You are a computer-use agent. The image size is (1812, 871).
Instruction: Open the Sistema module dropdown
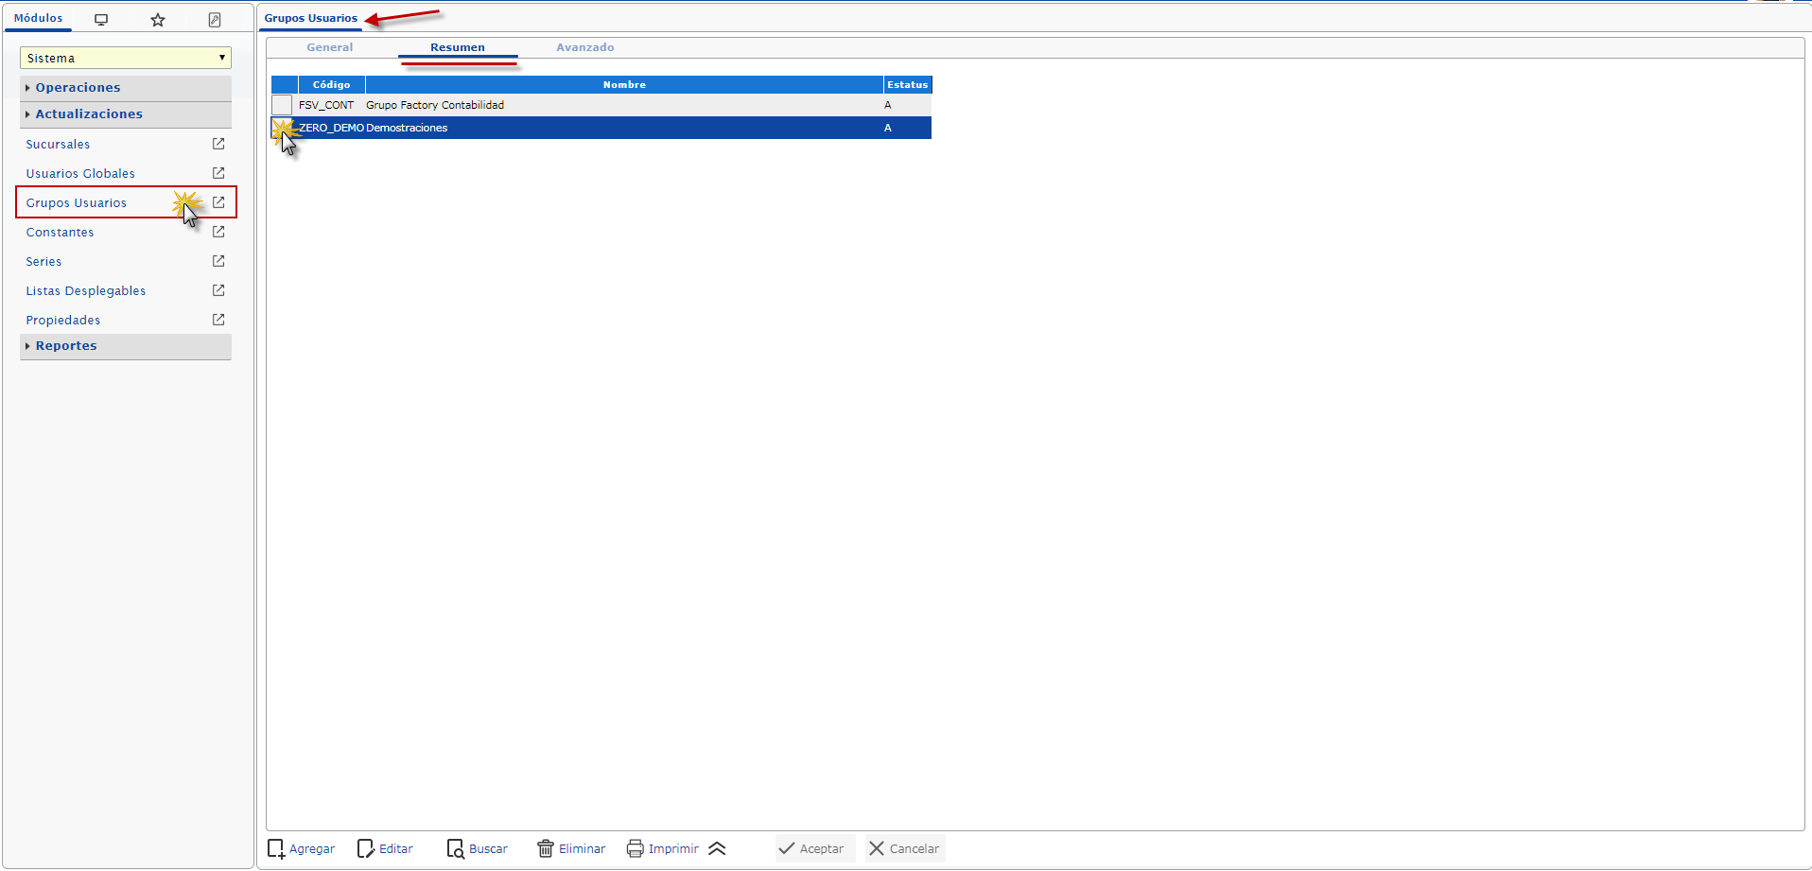(126, 58)
